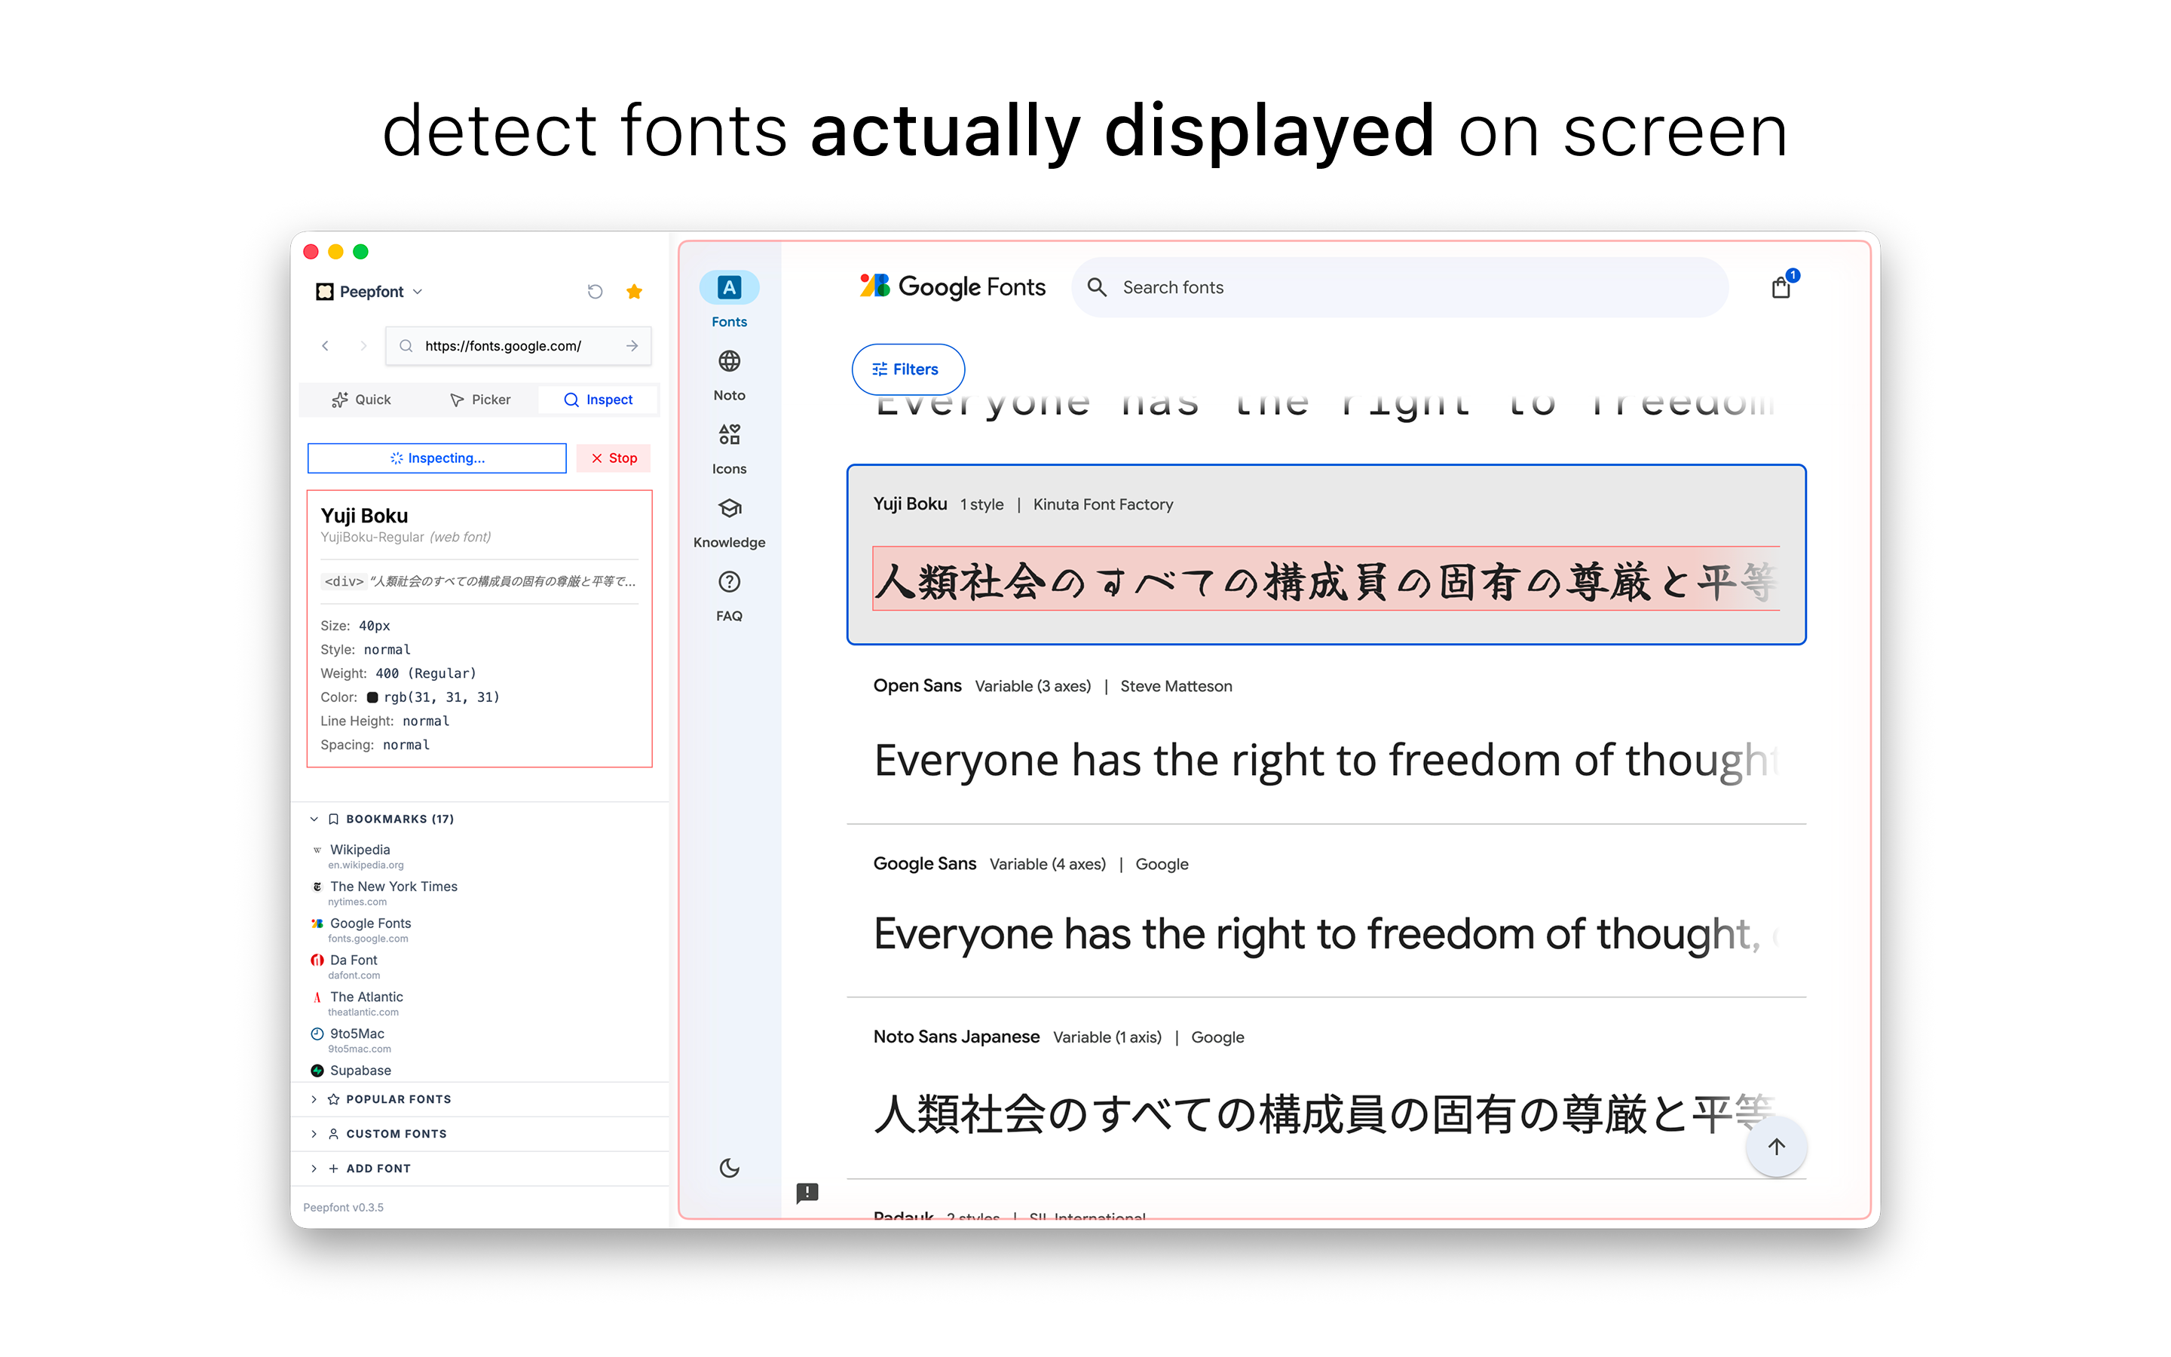Click the Popular Fonts star icon
2171x1357 pixels.
point(334,1098)
